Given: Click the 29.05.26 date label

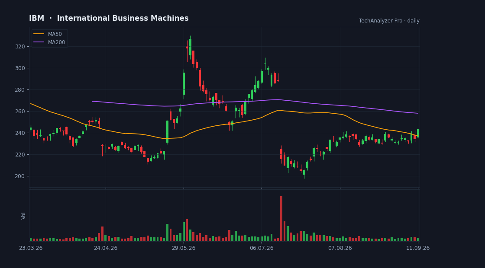Looking at the screenshot, I should click(x=184, y=248).
